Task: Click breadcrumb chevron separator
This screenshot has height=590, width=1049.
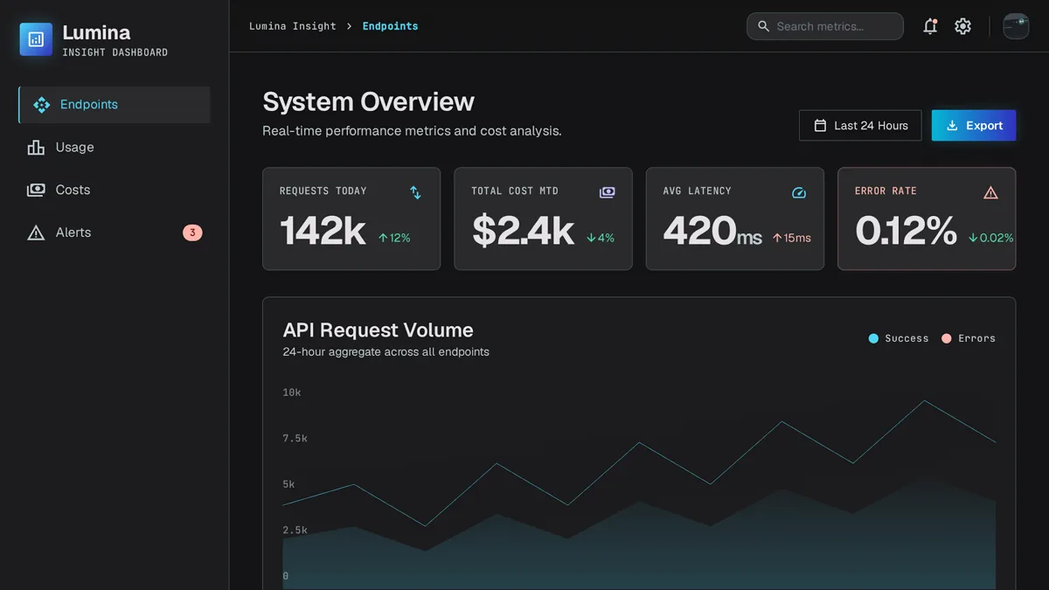Action: (x=350, y=26)
